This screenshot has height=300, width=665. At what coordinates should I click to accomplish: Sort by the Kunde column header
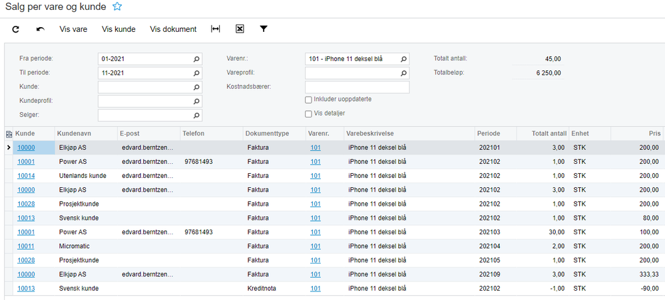click(x=34, y=133)
